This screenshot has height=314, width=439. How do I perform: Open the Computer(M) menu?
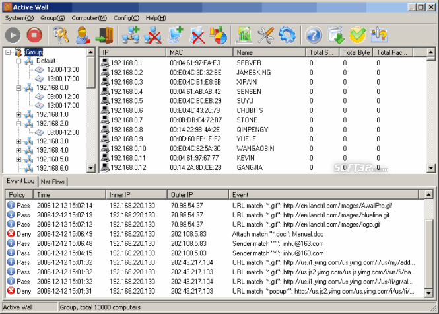[89, 18]
